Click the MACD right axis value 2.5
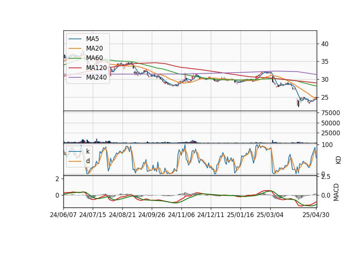The width and height of the screenshot is (352, 253). 326,177
